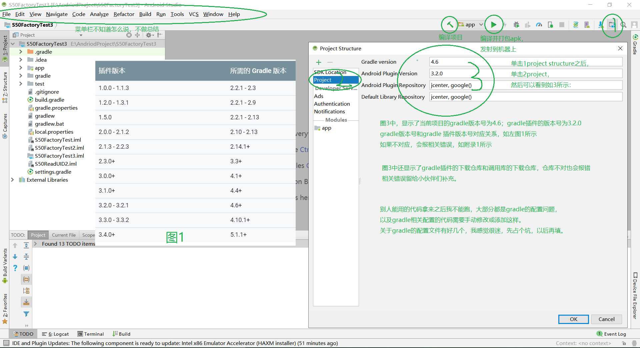Image resolution: width=640 pixels, height=348 pixels.
Task: Expand Found 13 TODO items node
Action: click(x=35, y=244)
